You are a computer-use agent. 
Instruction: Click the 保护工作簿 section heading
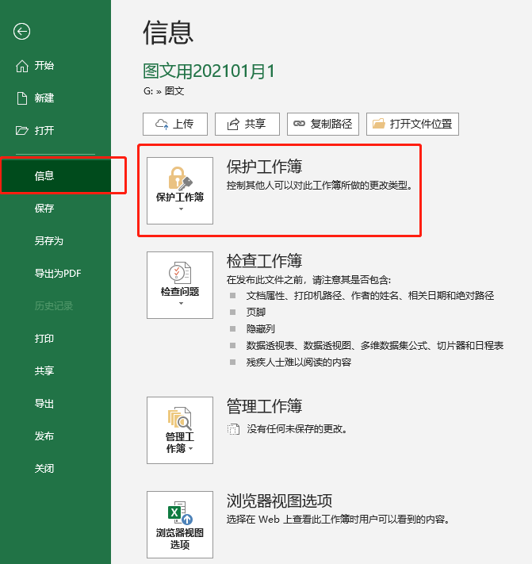point(264,167)
